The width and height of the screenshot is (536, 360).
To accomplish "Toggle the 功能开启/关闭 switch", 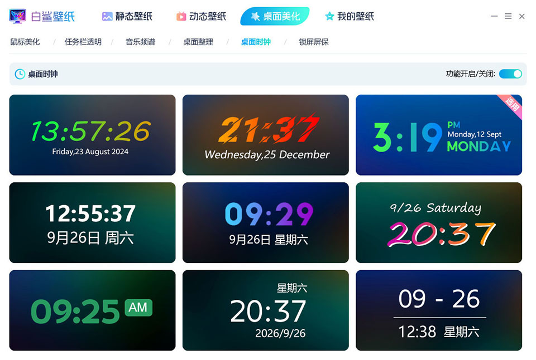I will (510, 74).
